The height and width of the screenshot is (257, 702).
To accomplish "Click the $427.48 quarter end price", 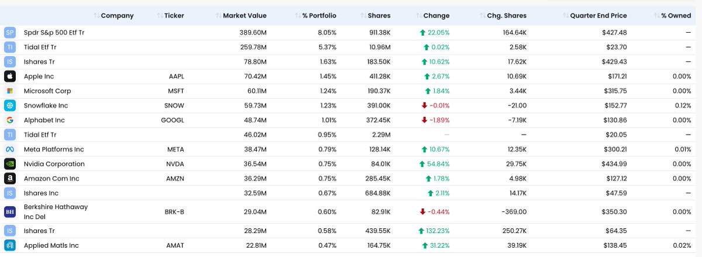I will point(614,33).
